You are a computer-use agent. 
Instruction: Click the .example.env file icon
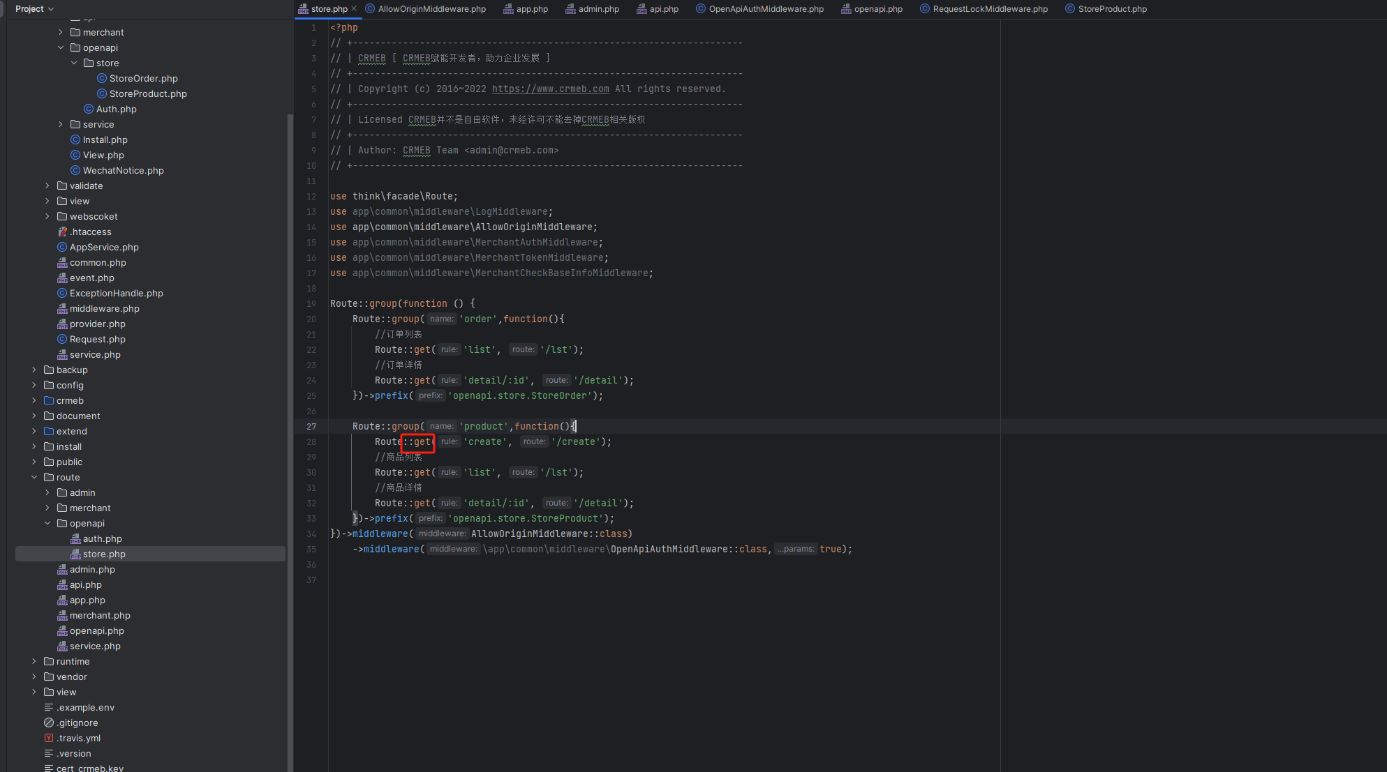pyautogui.click(x=49, y=708)
